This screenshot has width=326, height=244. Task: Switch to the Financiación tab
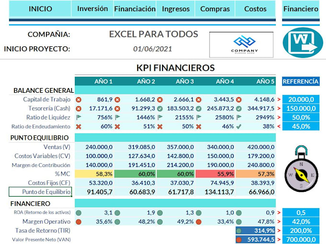pyautogui.click(x=135, y=9)
